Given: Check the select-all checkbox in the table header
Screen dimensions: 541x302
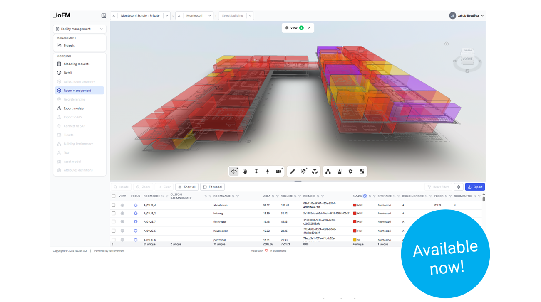Looking at the screenshot, I should [113, 196].
